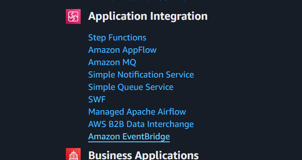
Task: Go to Amazon MQ
Action: click(112, 62)
